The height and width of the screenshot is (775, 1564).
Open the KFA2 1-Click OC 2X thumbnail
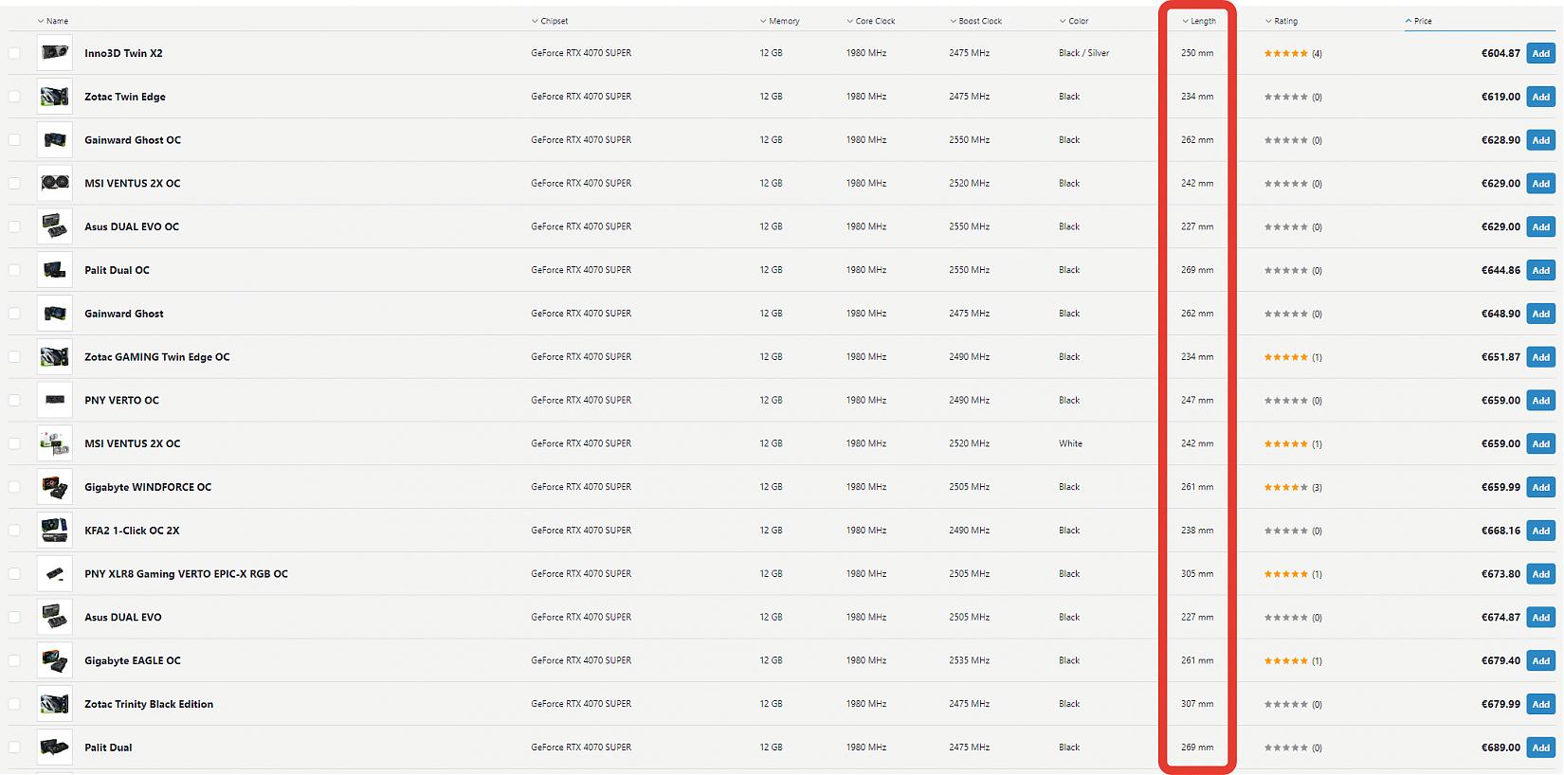(55, 531)
